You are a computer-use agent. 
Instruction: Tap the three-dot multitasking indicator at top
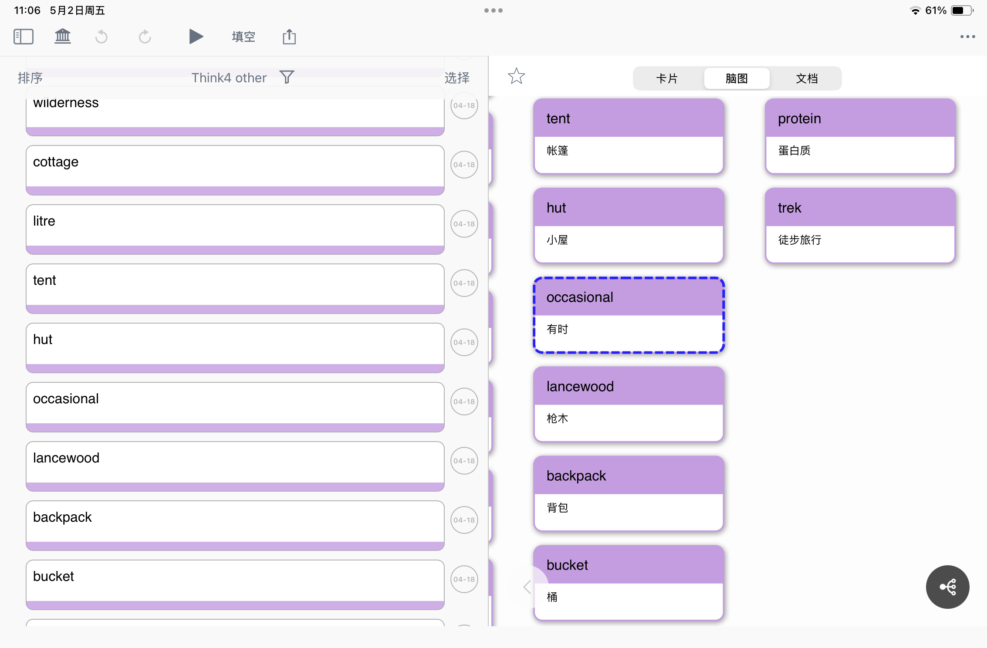click(x=493, y=10)
